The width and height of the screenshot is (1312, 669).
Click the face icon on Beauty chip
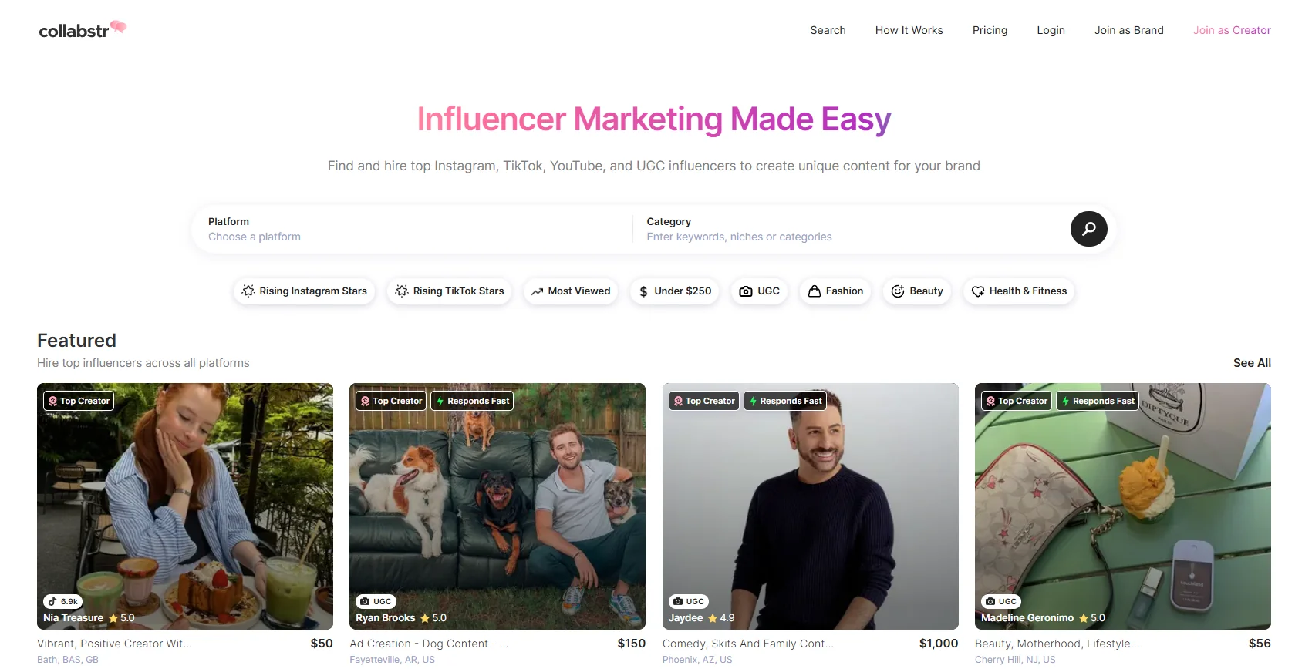898,291
